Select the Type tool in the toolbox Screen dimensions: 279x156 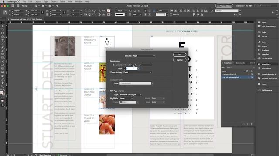pos(3,40)
